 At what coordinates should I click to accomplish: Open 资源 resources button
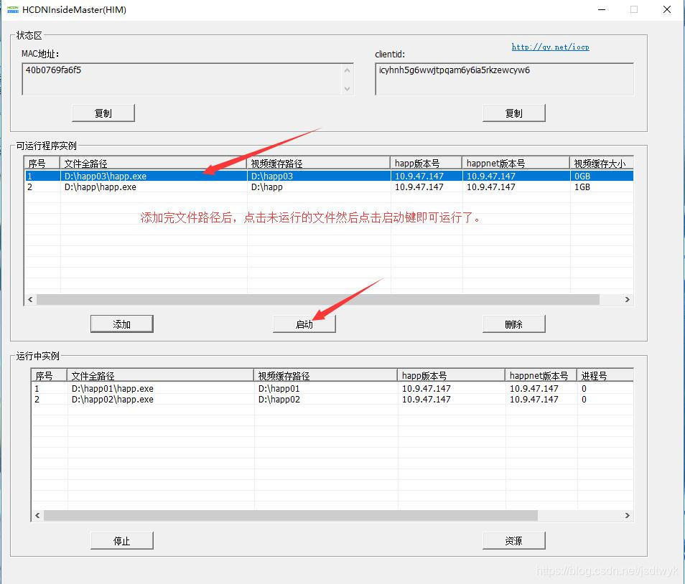point(514,540)
